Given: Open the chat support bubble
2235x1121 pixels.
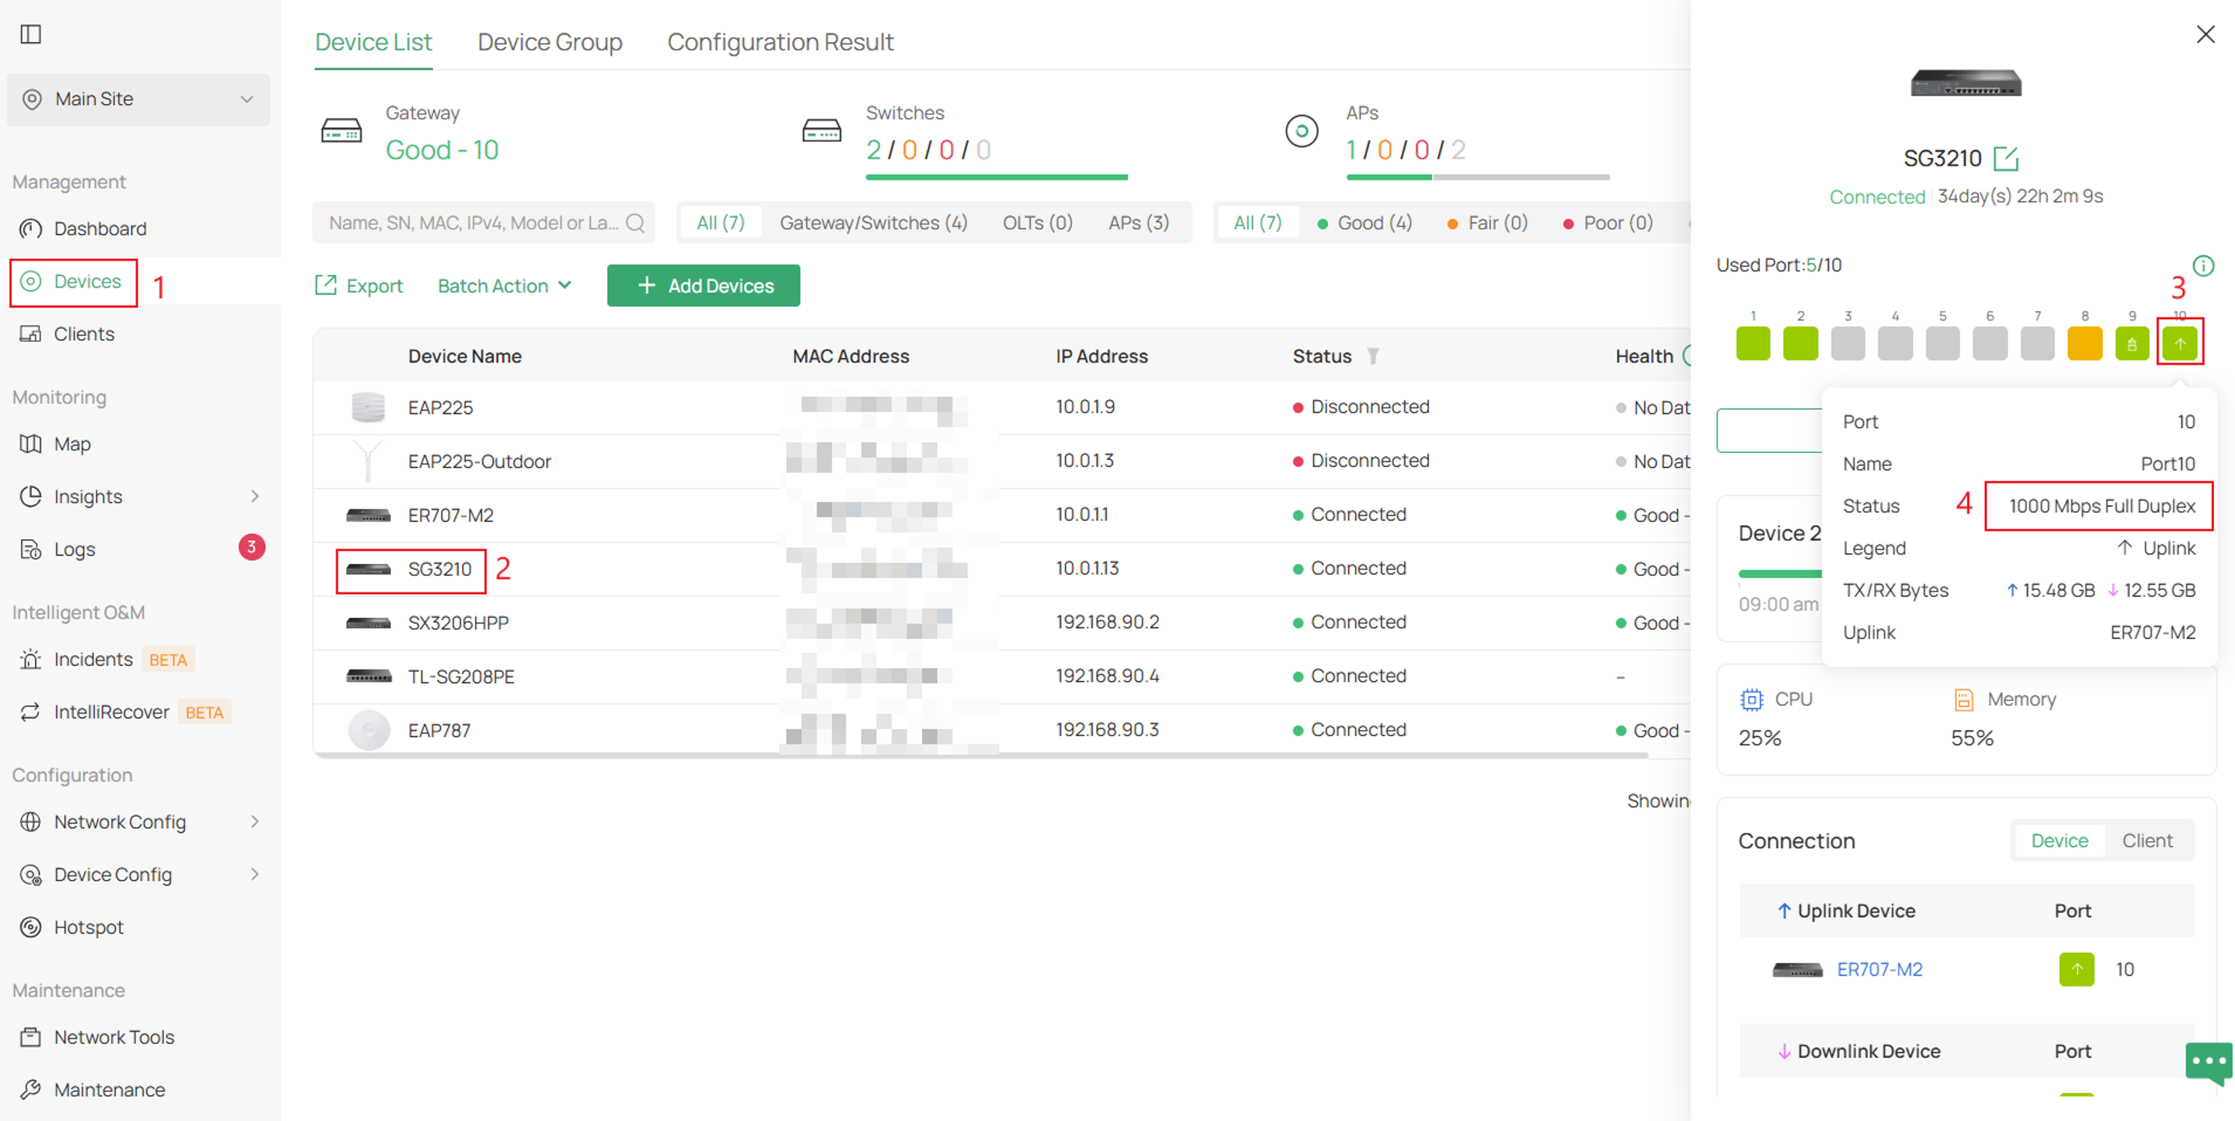Looking at the screenshot, I should click(2208, 1063).
